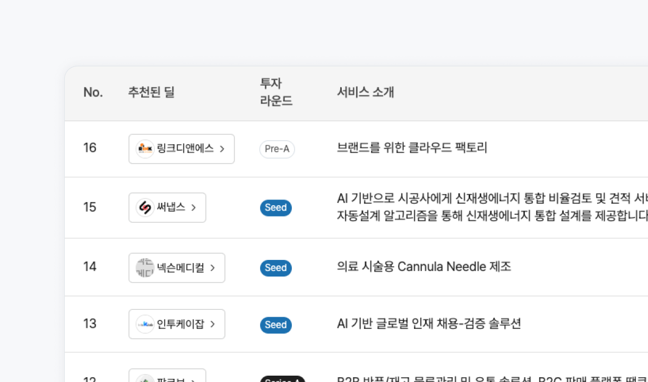The width and height of the screenshot is (648, 382).
Task: Click the Seed badge in row 15
Action: (276, 207)
